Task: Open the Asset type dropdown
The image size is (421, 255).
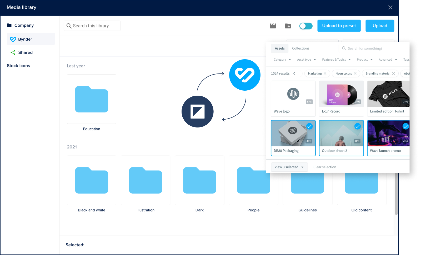Action: (x=306, y=60)
